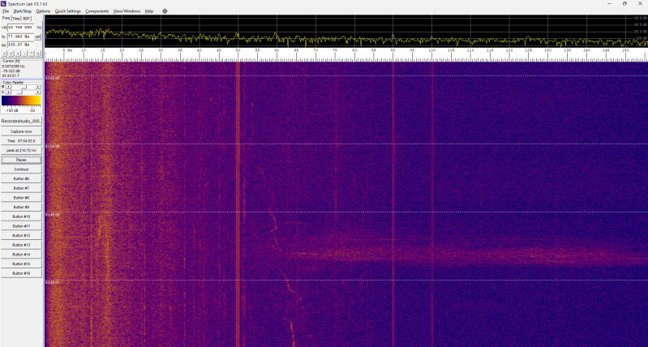Open the Start/Stop menu

(23, 11)
